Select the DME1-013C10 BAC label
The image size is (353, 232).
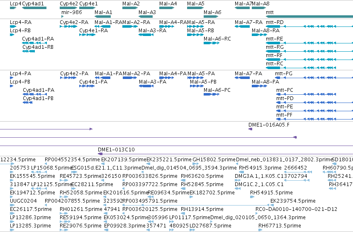click(116, 150)
